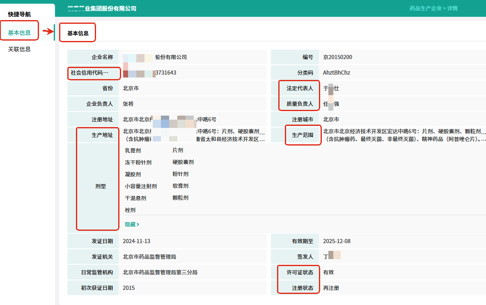Click the license number 京20150200
The image size is (486, 305).
tap(337, 57)
